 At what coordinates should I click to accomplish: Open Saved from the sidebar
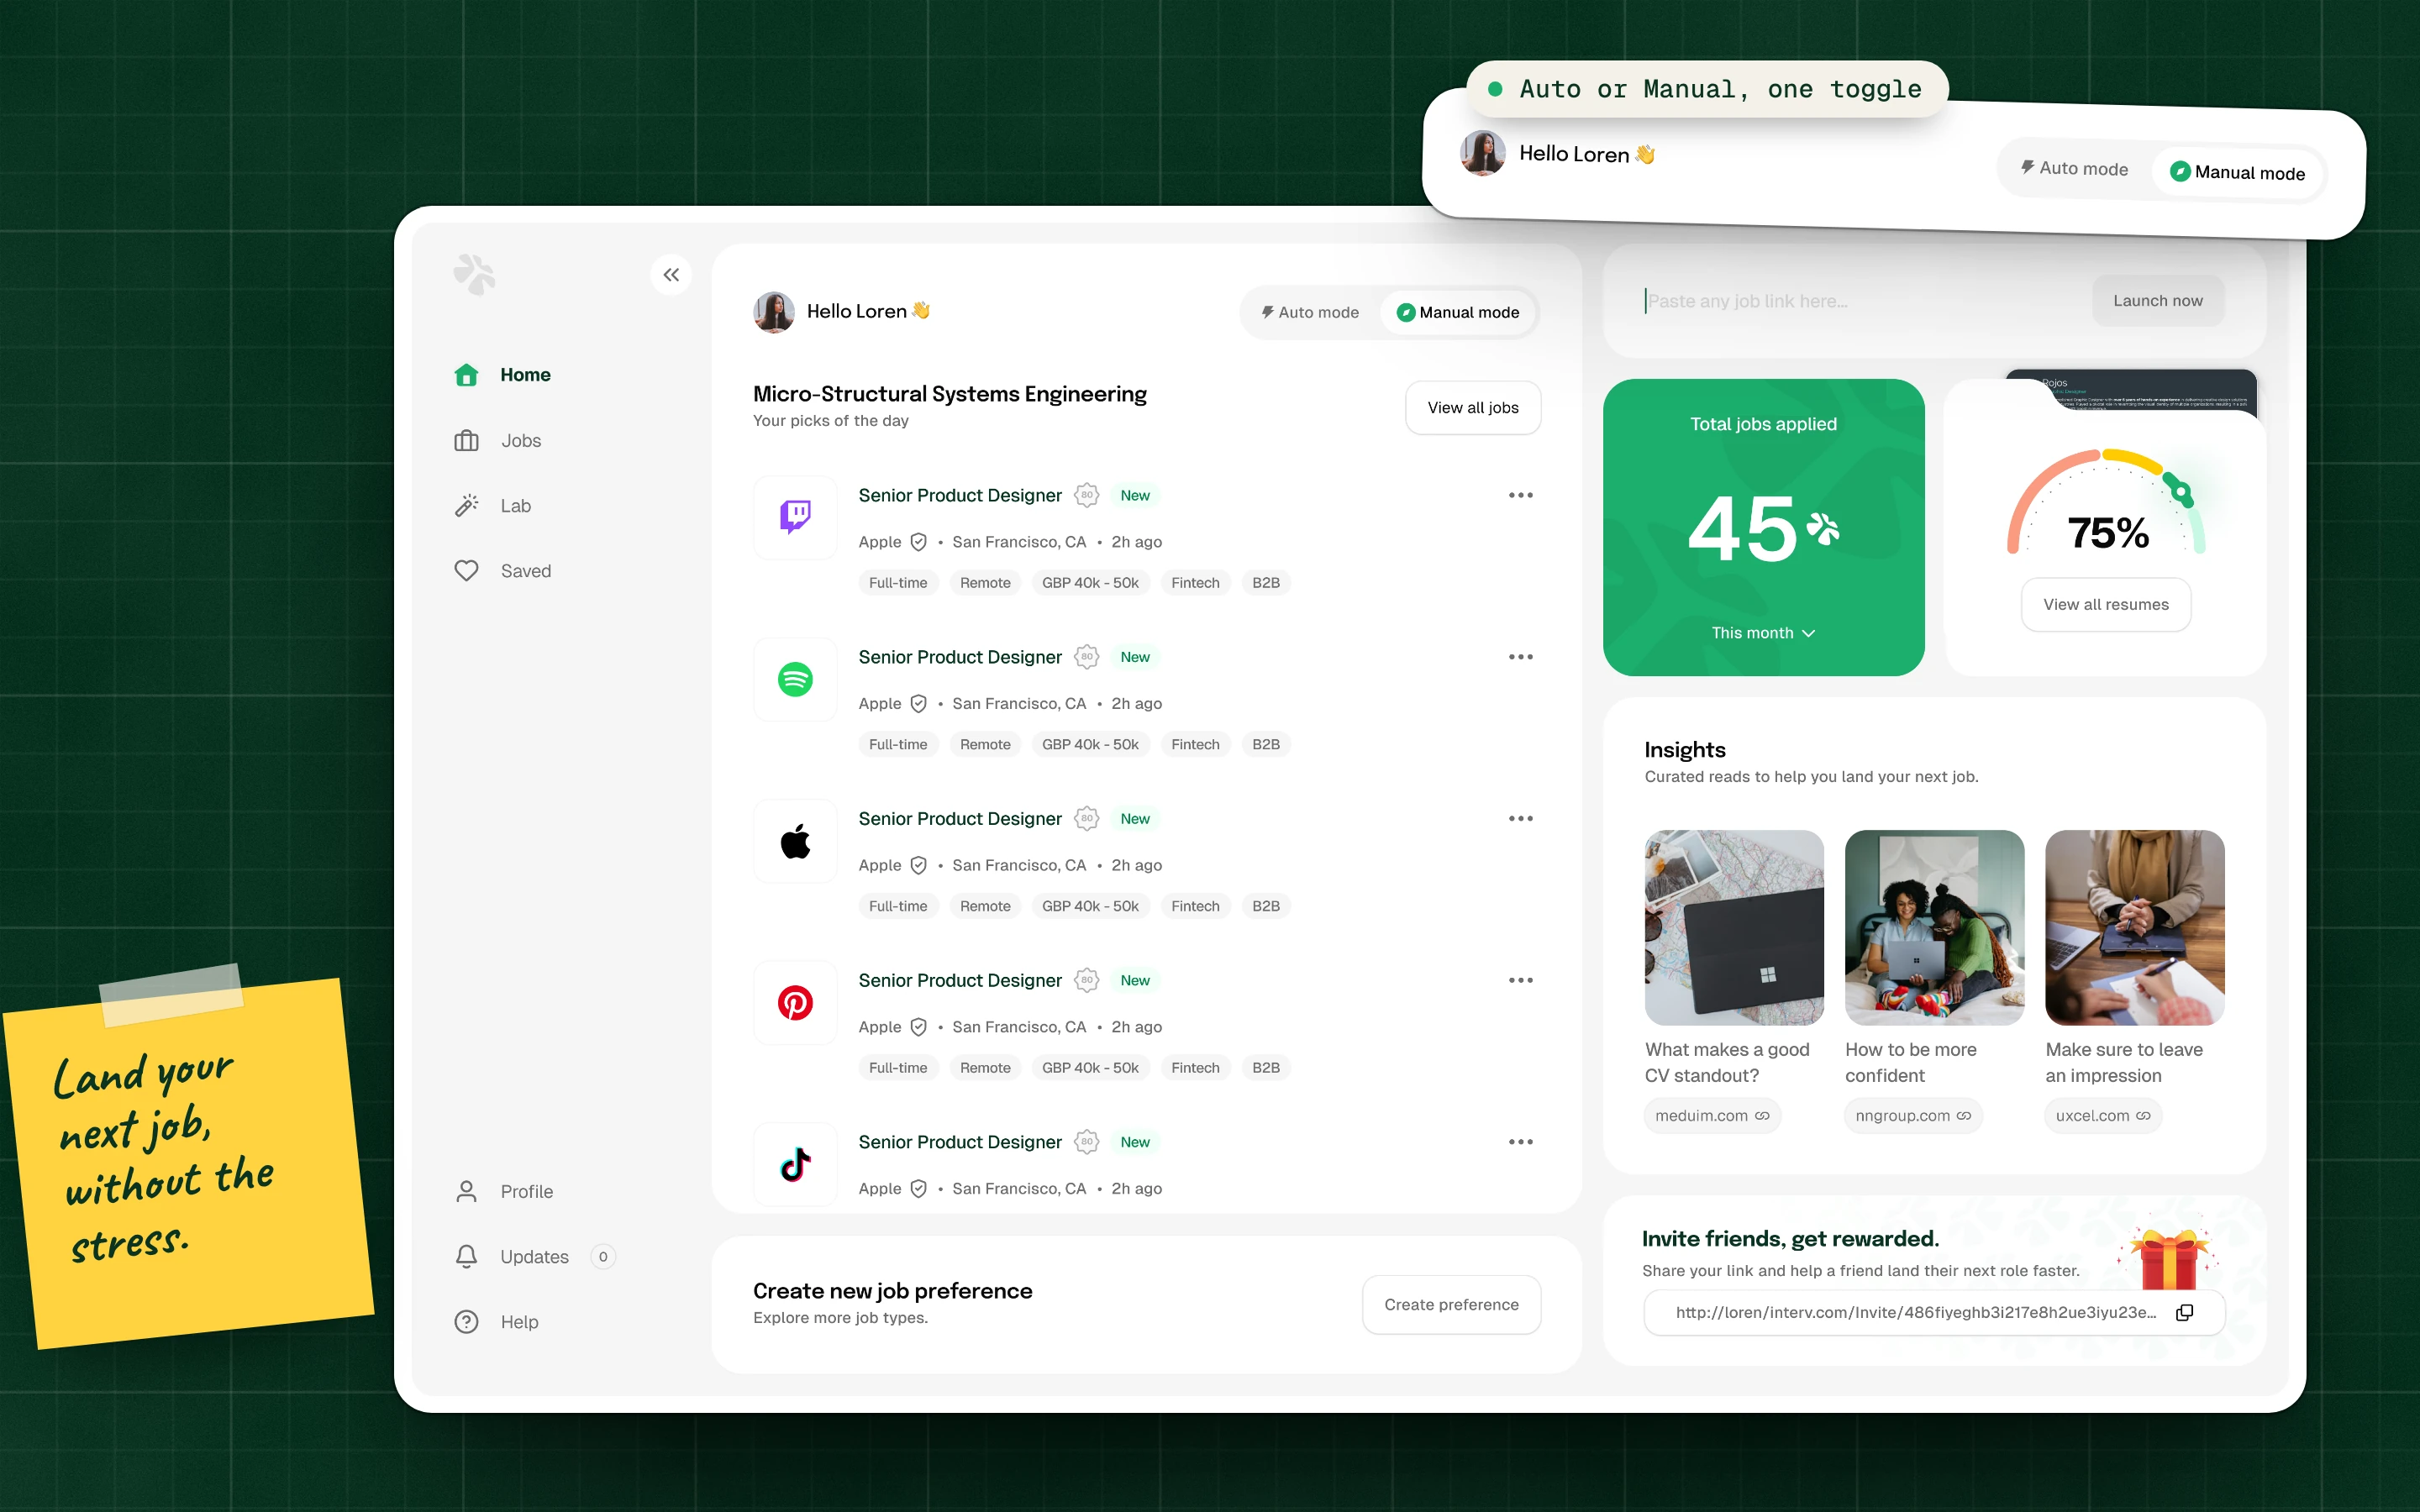pyautogui.click(x=503, y=571)
